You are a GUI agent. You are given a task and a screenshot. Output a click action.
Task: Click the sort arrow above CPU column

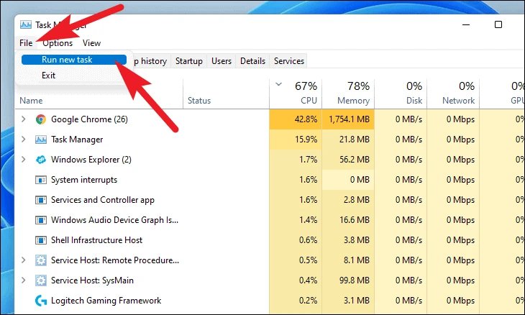click(x=278, y=84)
